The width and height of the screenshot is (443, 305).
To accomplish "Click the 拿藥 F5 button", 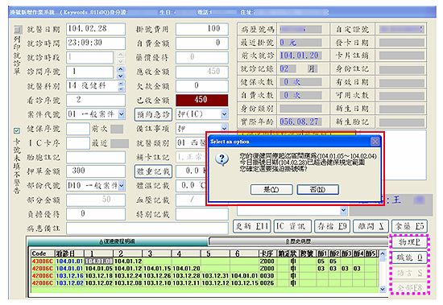I will 409,226.
